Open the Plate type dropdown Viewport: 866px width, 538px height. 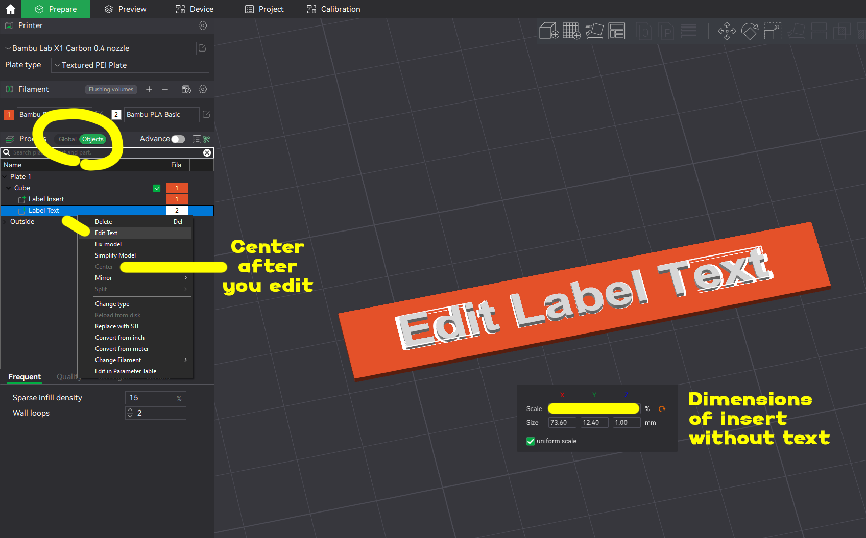(x=130, y=65)
